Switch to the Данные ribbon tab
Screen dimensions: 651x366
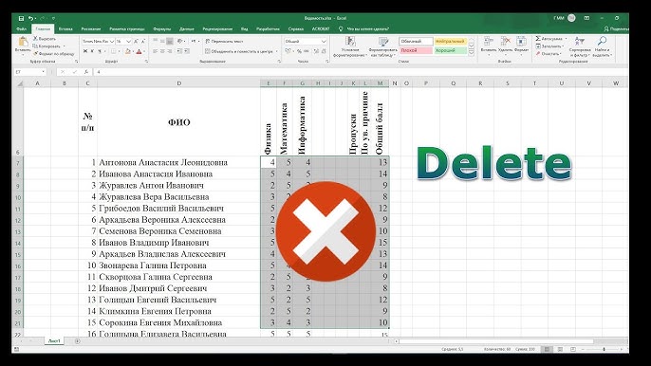click(x=187, y=29)
